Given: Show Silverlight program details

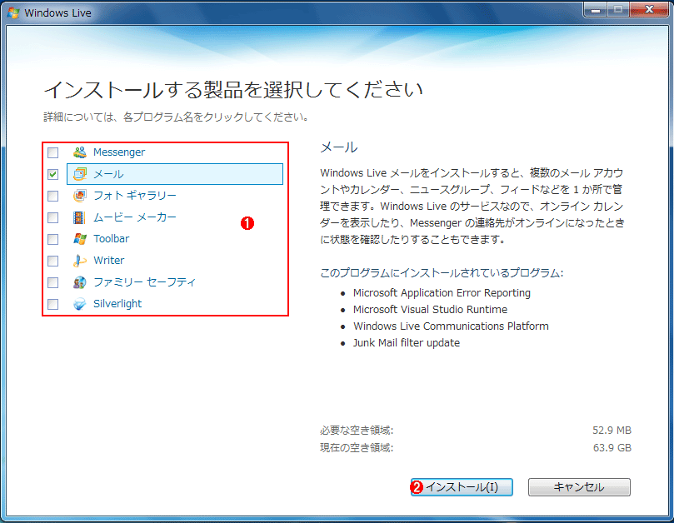Looking at the screenshot, I should click(117, 304).
